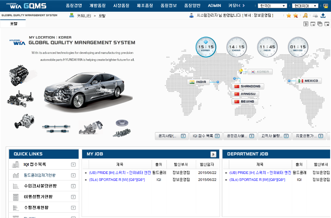331x218 pixels.
Task: Click the first tab-control icon with the arrow
Action: point(306,24)
